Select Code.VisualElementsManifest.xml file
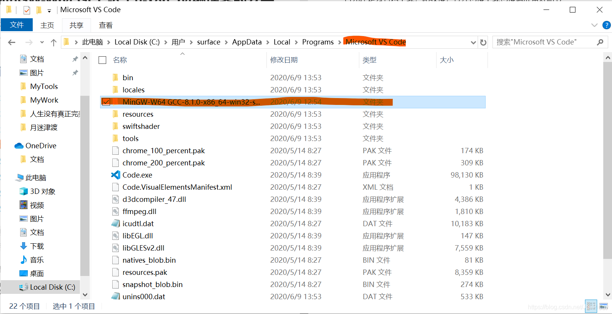Image resolution: width=612 pixels, height=314 pixels. tap(177, 187)
